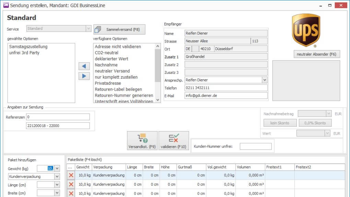
Task: Select deklarierter Wert option
Action: point(112,59)
